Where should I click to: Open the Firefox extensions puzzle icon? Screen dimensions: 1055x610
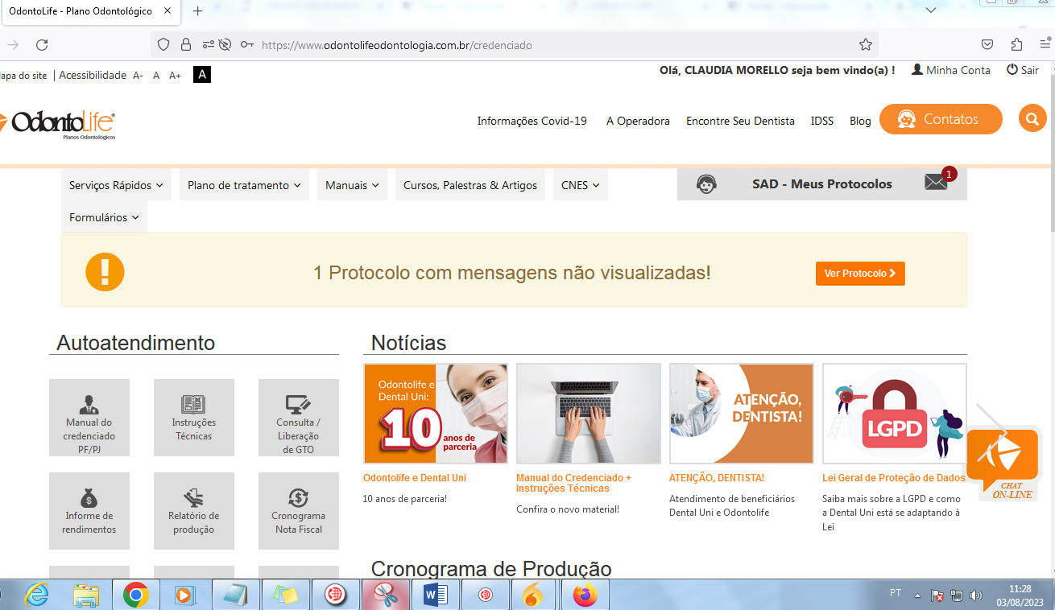coord(1016,45)
